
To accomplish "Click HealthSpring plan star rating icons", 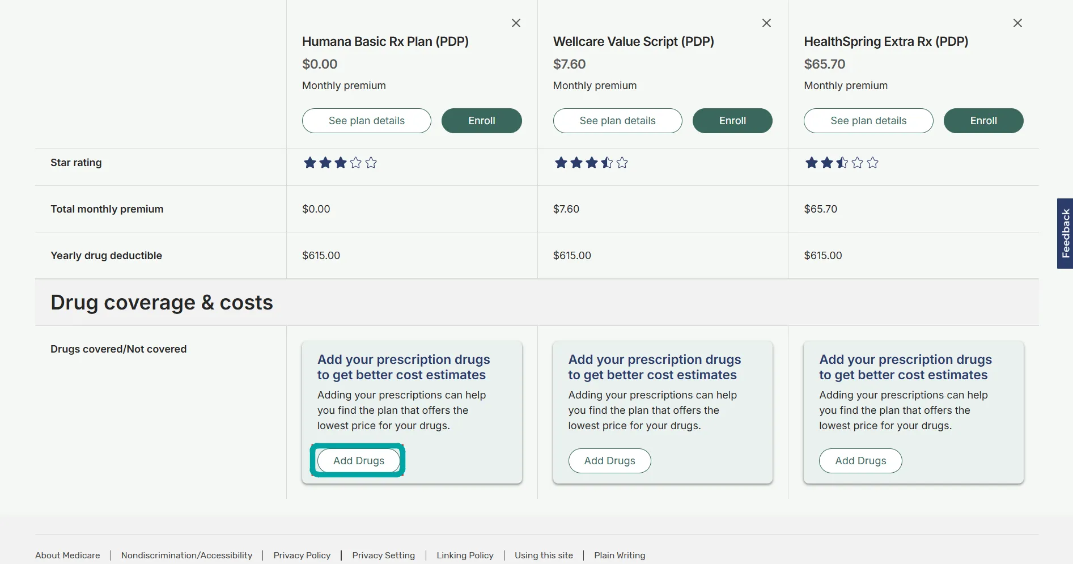I will click(x=842, y=163).
